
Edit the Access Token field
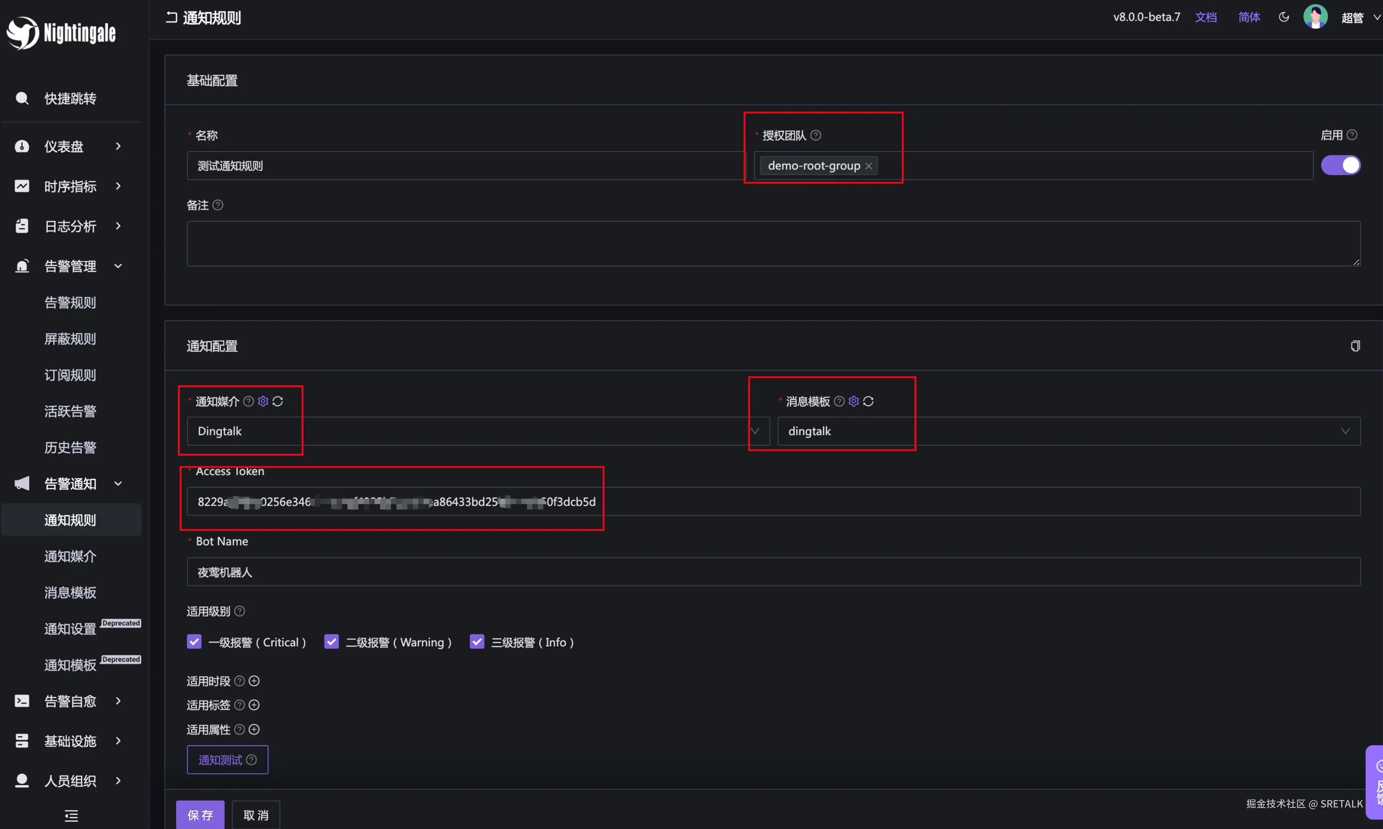click(774, 501)
